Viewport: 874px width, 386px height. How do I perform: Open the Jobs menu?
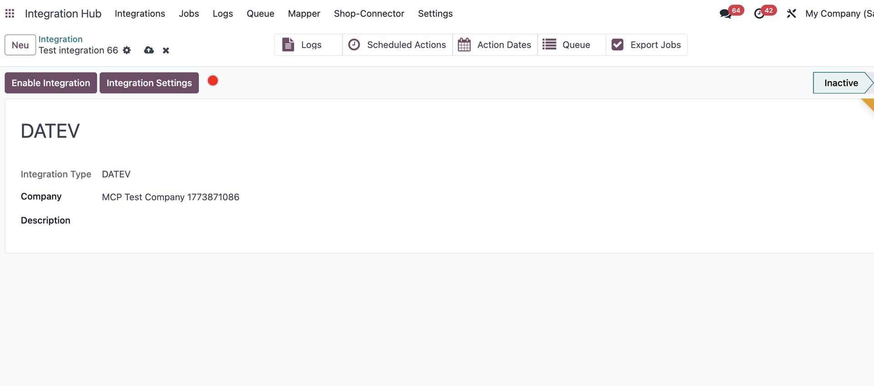point(189,14)
